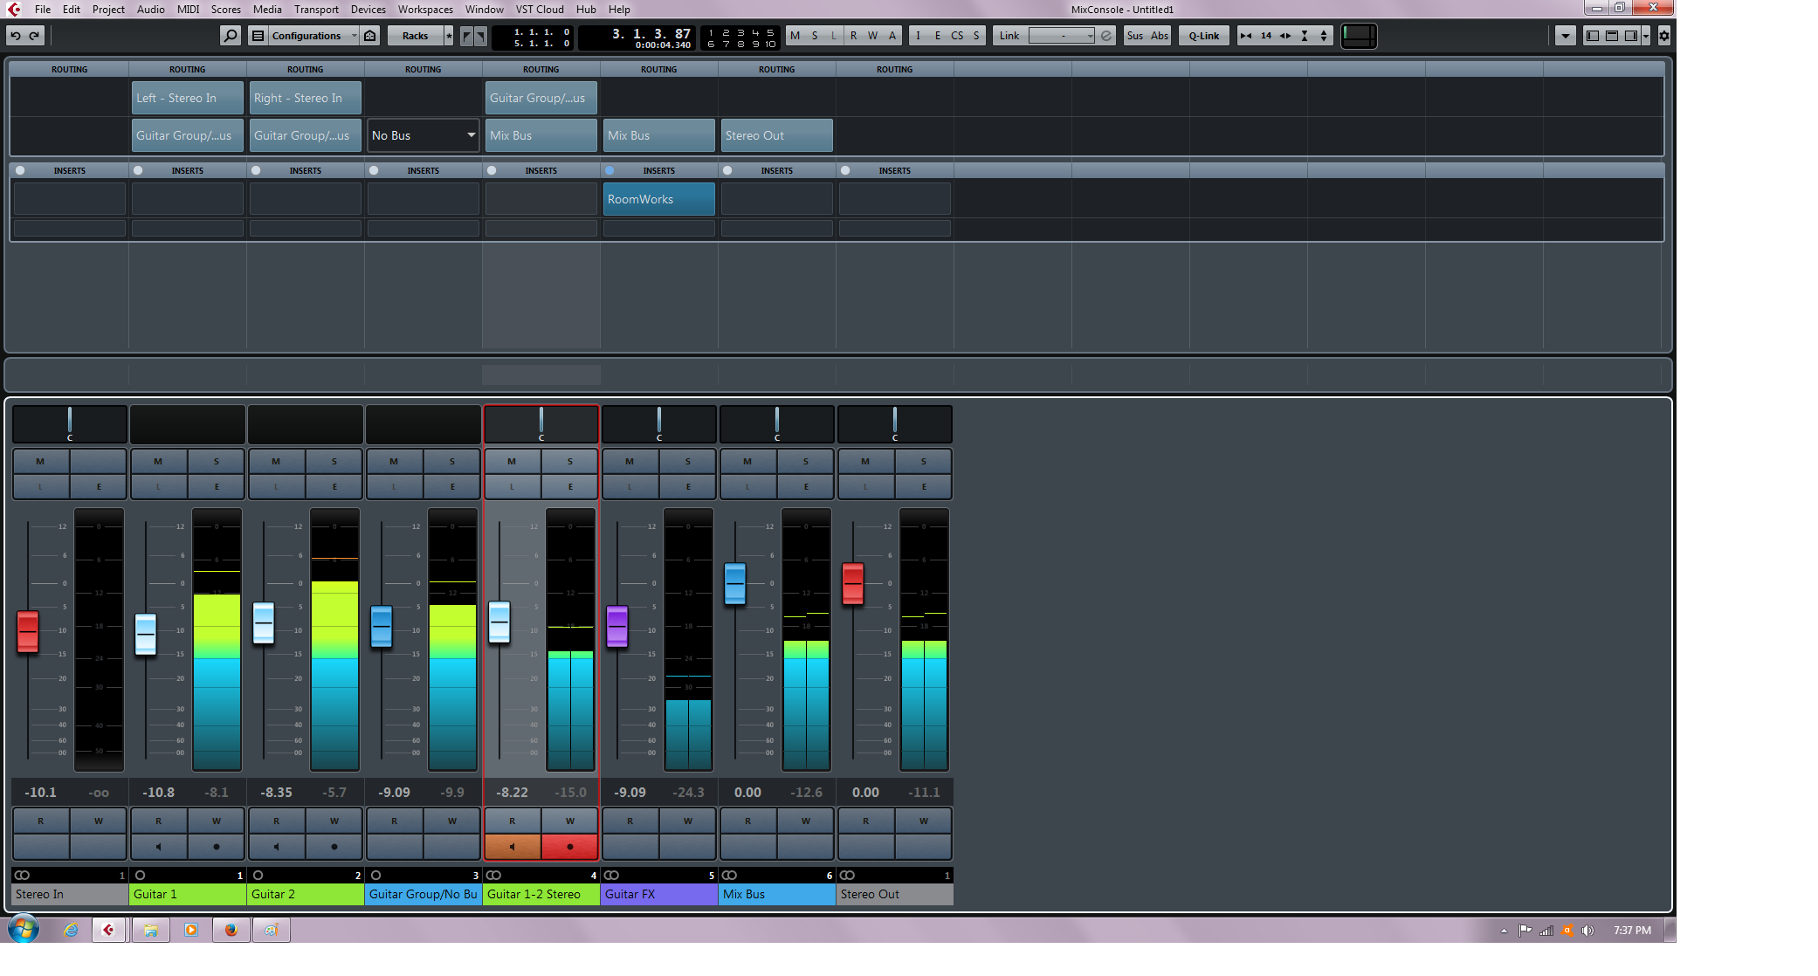This screenshot has width=1818, height=976.
Task: Open the Right - Stereo In input routing
Action: (306, 98)
